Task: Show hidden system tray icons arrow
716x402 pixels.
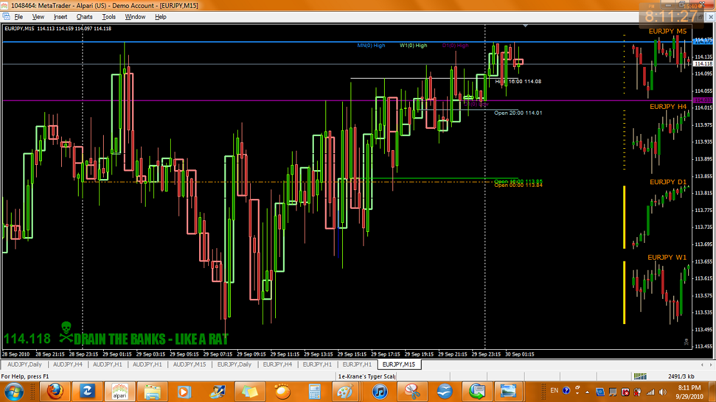Action: (x=587, y=392)
